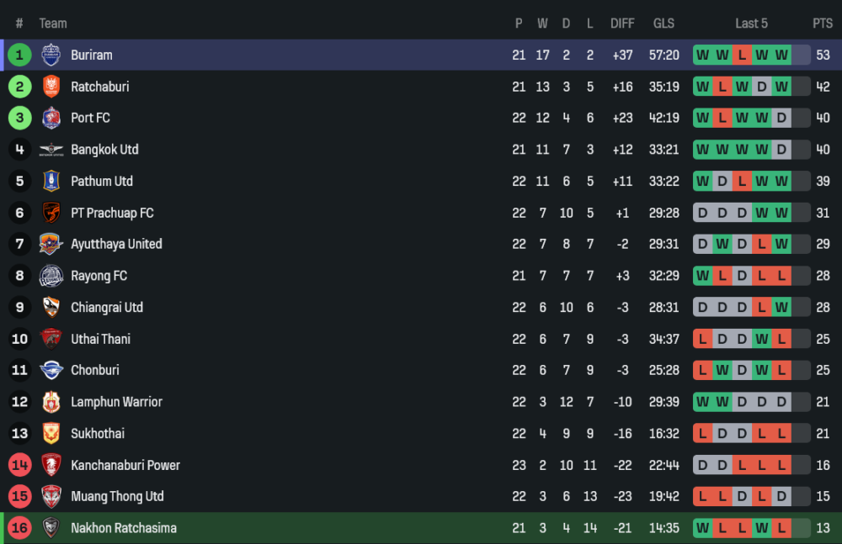Click Rayong FC's first green W result
This screenshot has width=842, height=544.
click(x=702, y=276)
